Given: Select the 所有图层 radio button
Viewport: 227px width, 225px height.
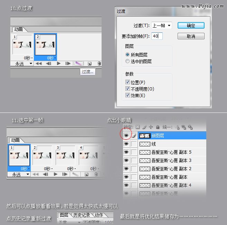Looking at the screenshot, I should 127,55.
